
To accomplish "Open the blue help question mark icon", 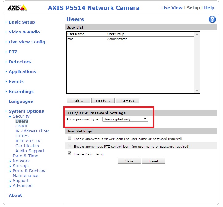I will click(212, 19).
